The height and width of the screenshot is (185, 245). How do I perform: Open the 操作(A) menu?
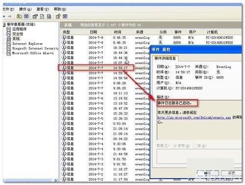(x=25, y=9)
